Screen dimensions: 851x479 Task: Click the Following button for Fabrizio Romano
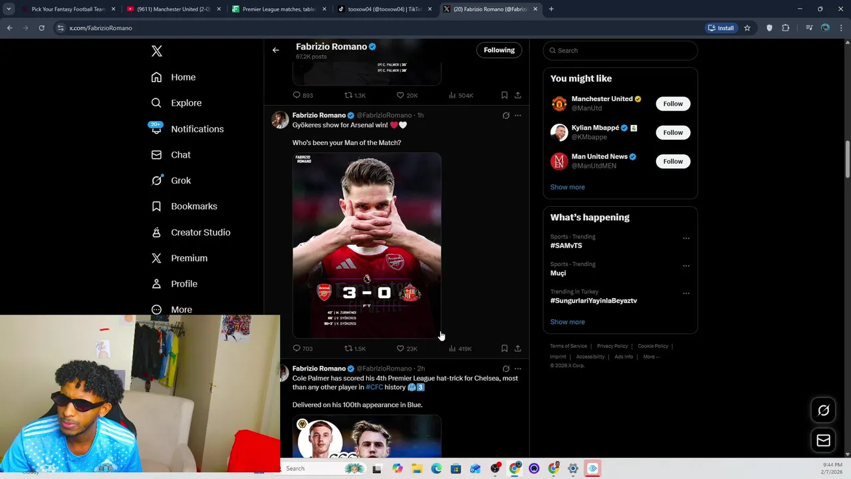pos(499,50)
